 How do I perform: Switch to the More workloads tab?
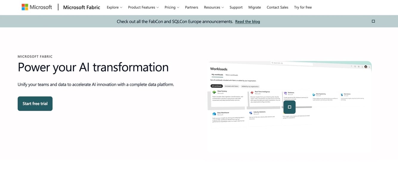tap(232, 75)
